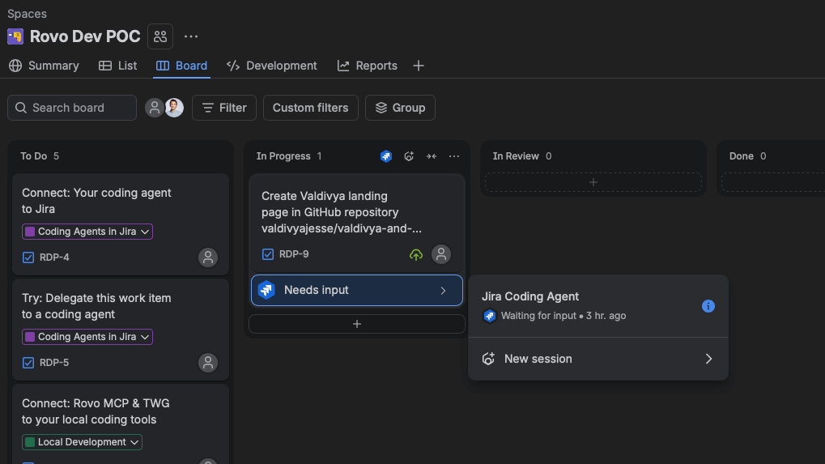This screenshot has height=464, width=825.
Task: Click the purple swatch on RDP-5 label
Action: click(x=30, y=337)
